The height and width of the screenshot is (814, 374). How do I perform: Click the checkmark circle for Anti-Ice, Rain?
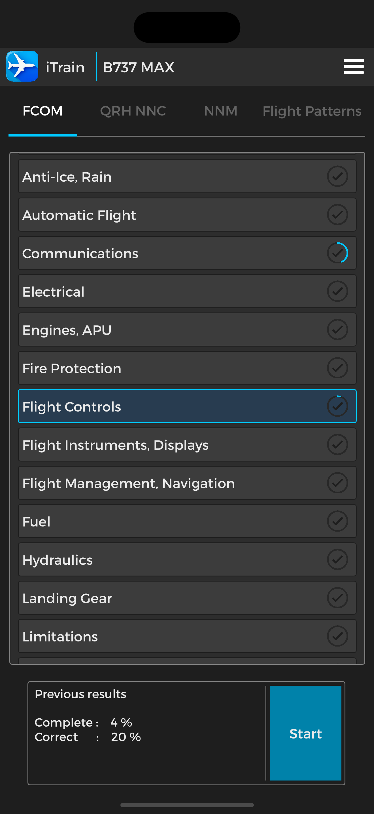[x=337, y=176]
